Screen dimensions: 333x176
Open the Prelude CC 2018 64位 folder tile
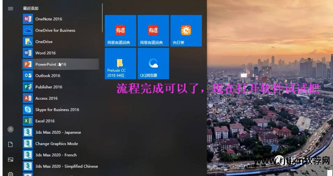click(120, 63)
